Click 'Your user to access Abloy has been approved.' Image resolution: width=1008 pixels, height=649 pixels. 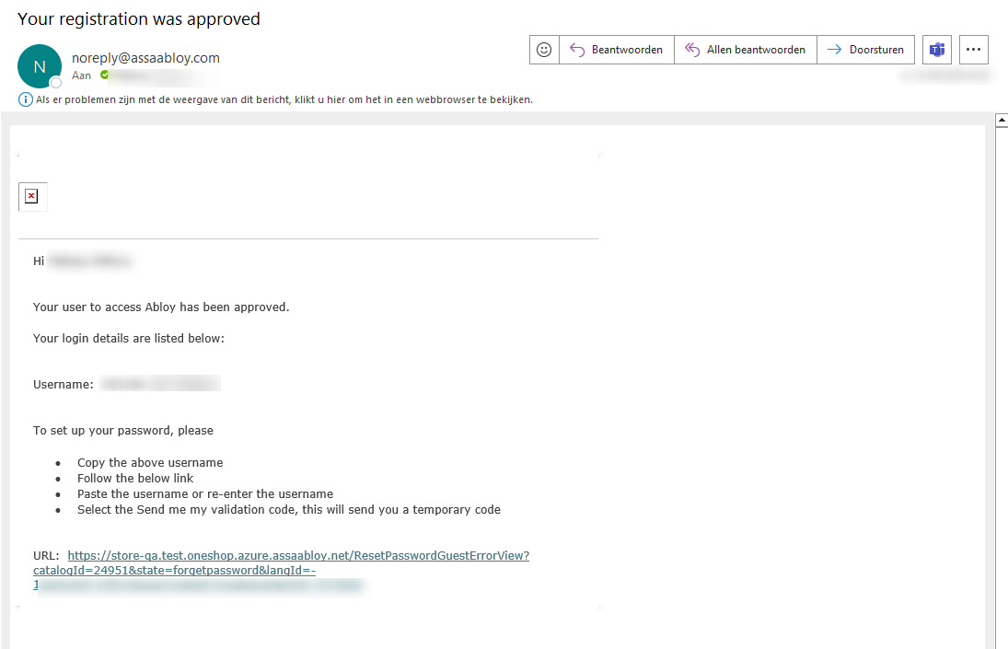click(x=161, y=307)
